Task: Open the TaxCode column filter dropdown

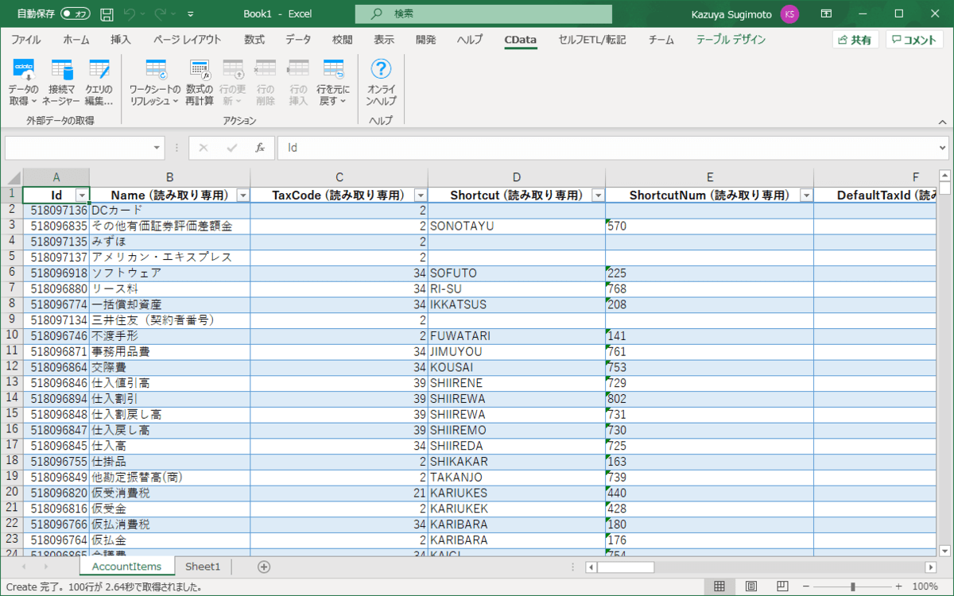Action: [x=420, y=195]
